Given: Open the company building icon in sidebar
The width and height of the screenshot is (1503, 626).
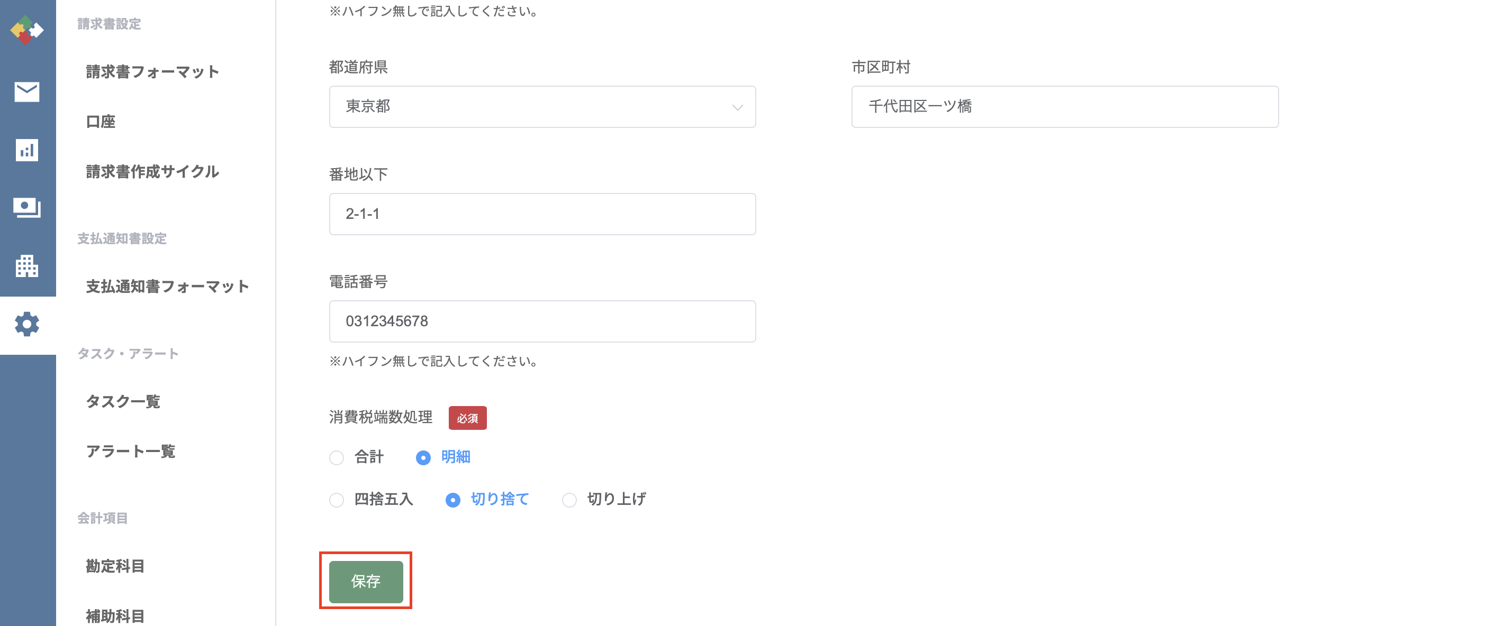Looking at the screenshot, I should [27, 266].
